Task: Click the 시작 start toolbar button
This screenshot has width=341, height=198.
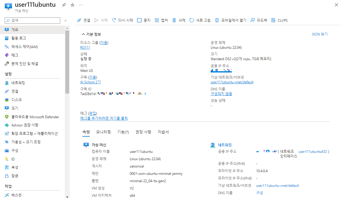Action: (101, 20)
